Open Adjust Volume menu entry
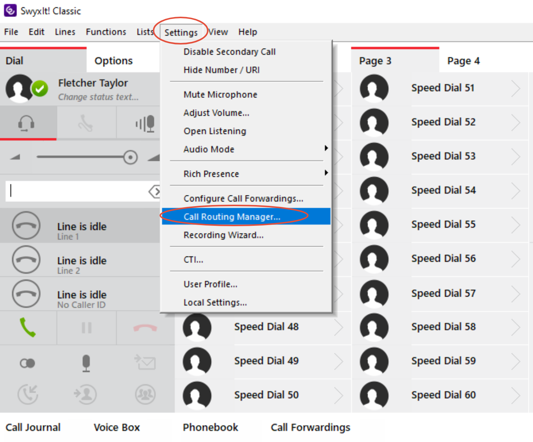Screen dimensions: 533x442 pyautogui.click(x=246, y=113)
